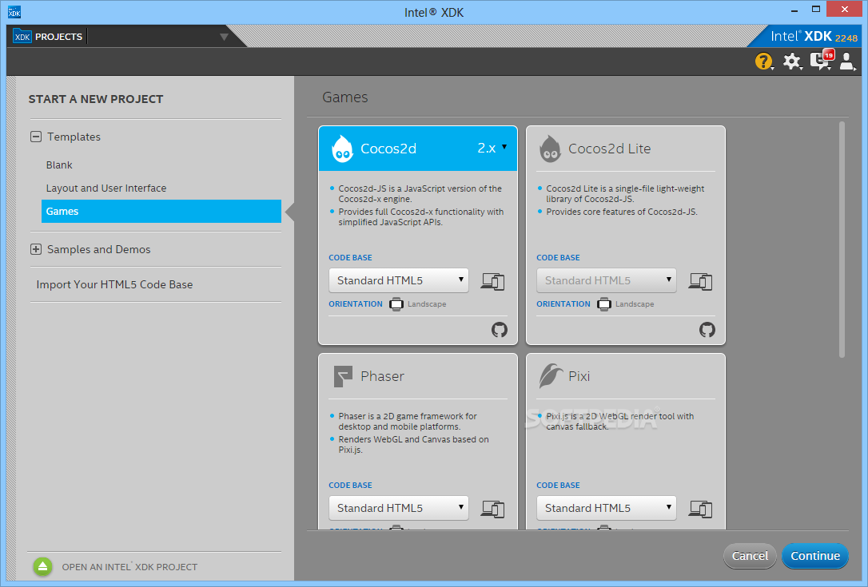
Task: Click Cocos2d Lite ORIENTATION label
Action: pos(563,303)
